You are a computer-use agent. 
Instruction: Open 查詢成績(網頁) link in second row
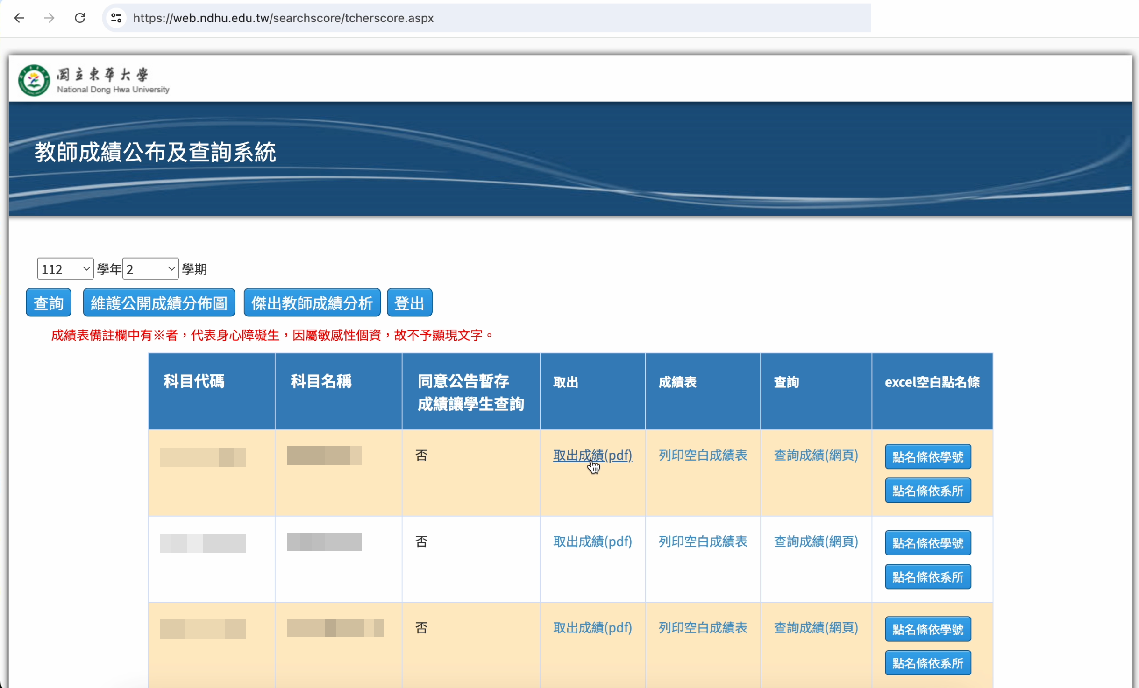816,541
